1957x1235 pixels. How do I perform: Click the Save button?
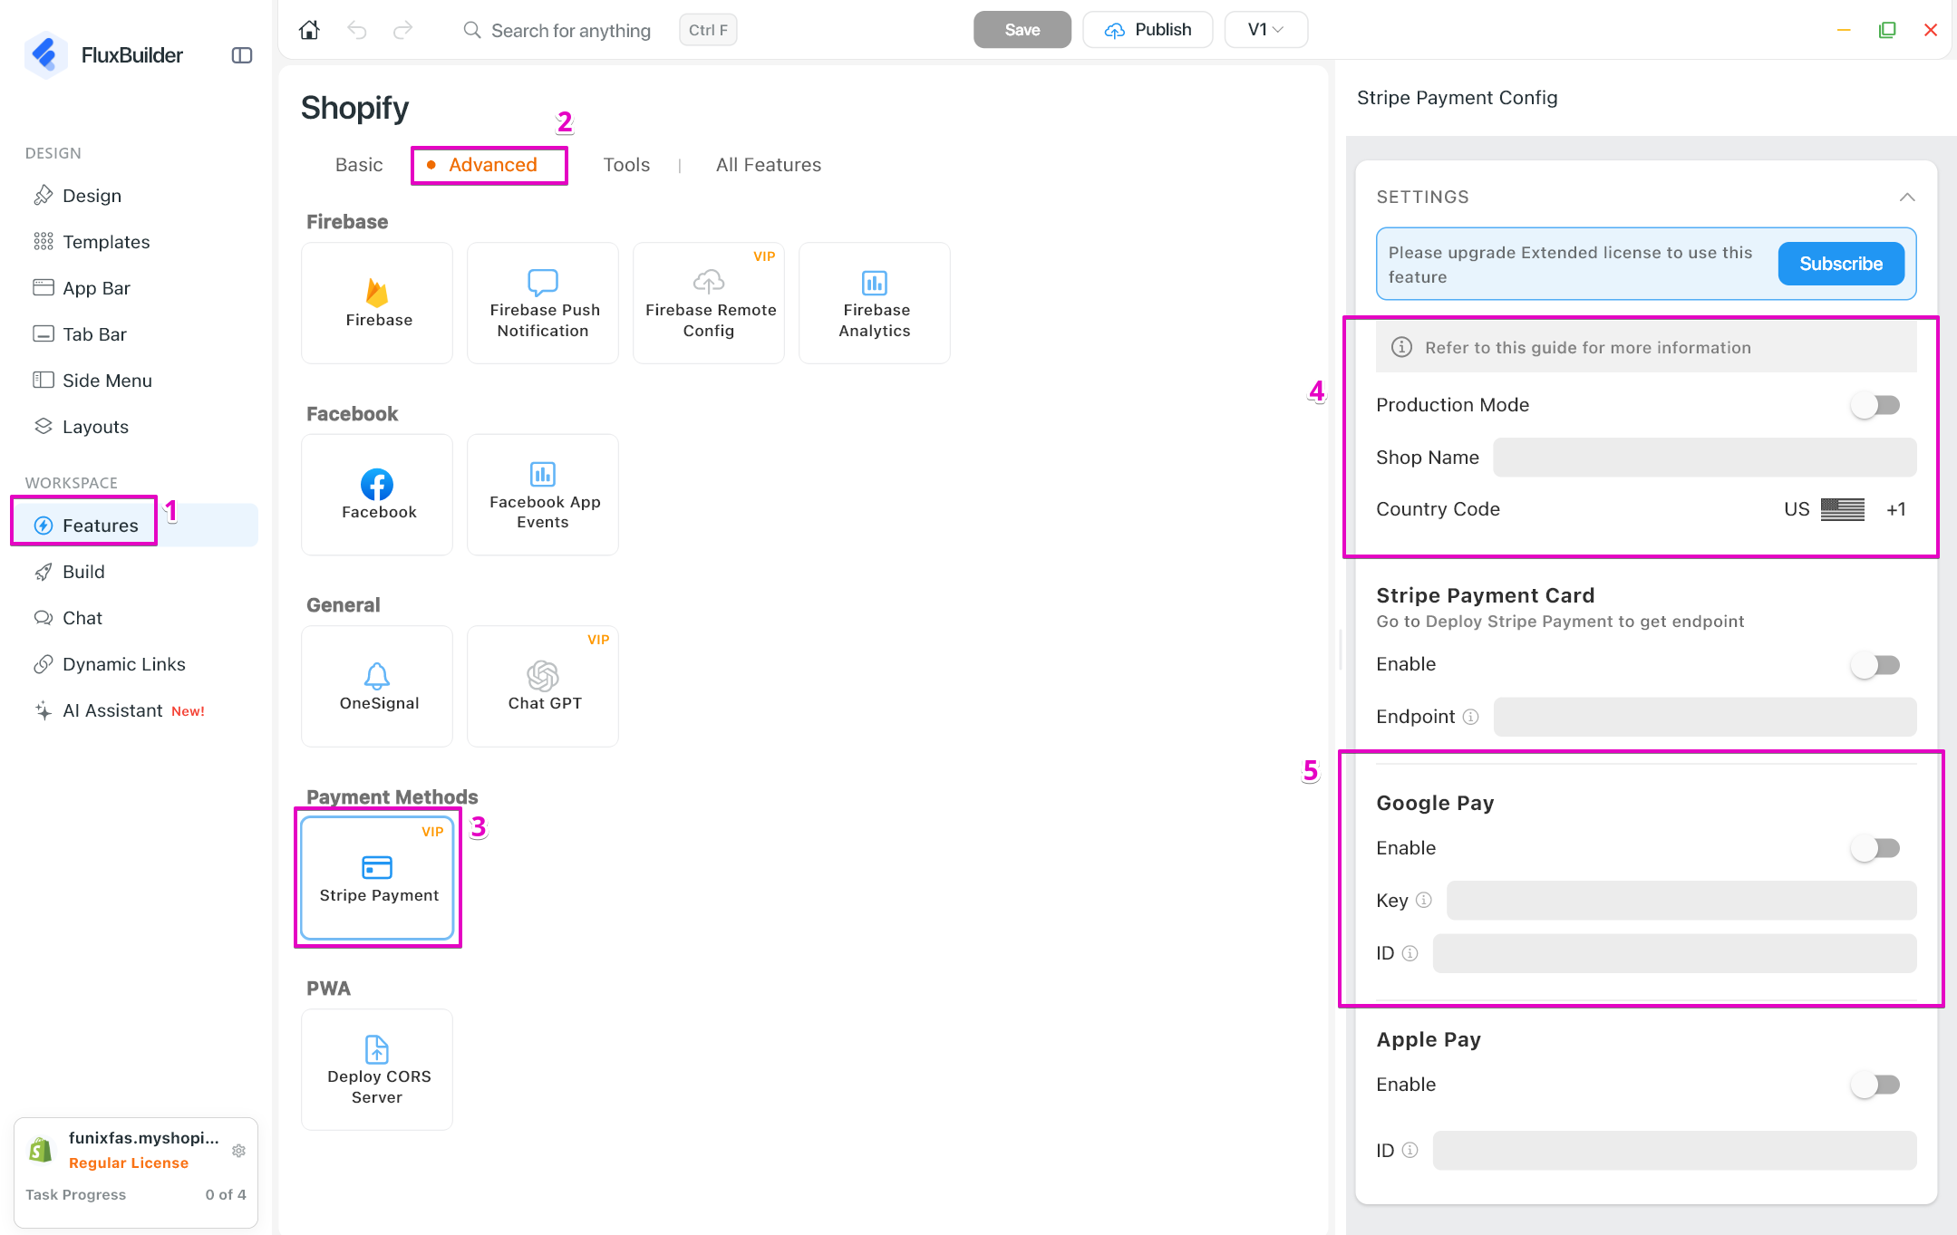[1022, 30]
